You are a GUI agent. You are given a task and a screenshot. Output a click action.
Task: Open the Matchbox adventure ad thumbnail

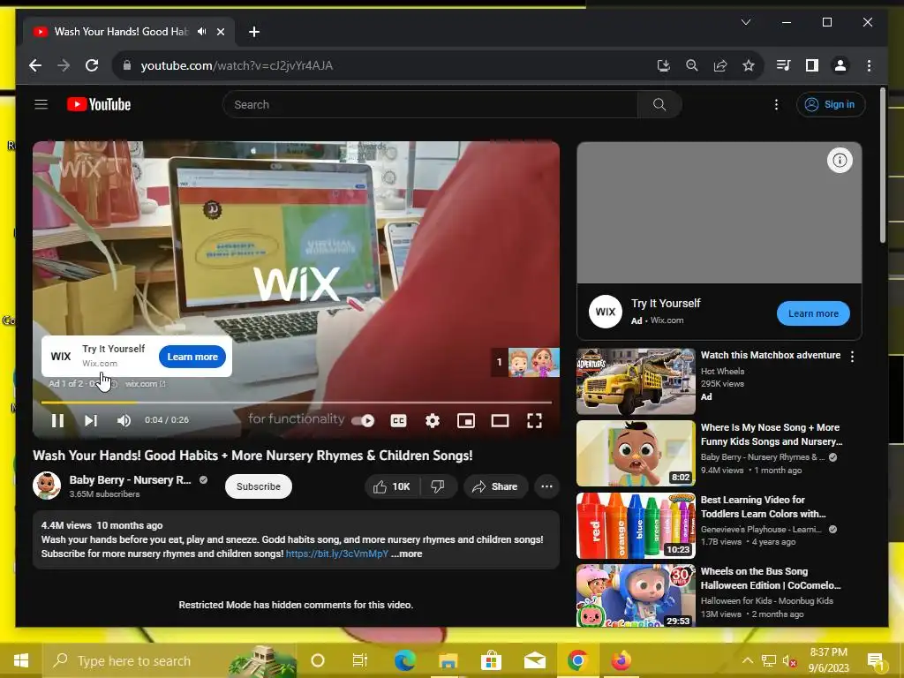(636, 381)
